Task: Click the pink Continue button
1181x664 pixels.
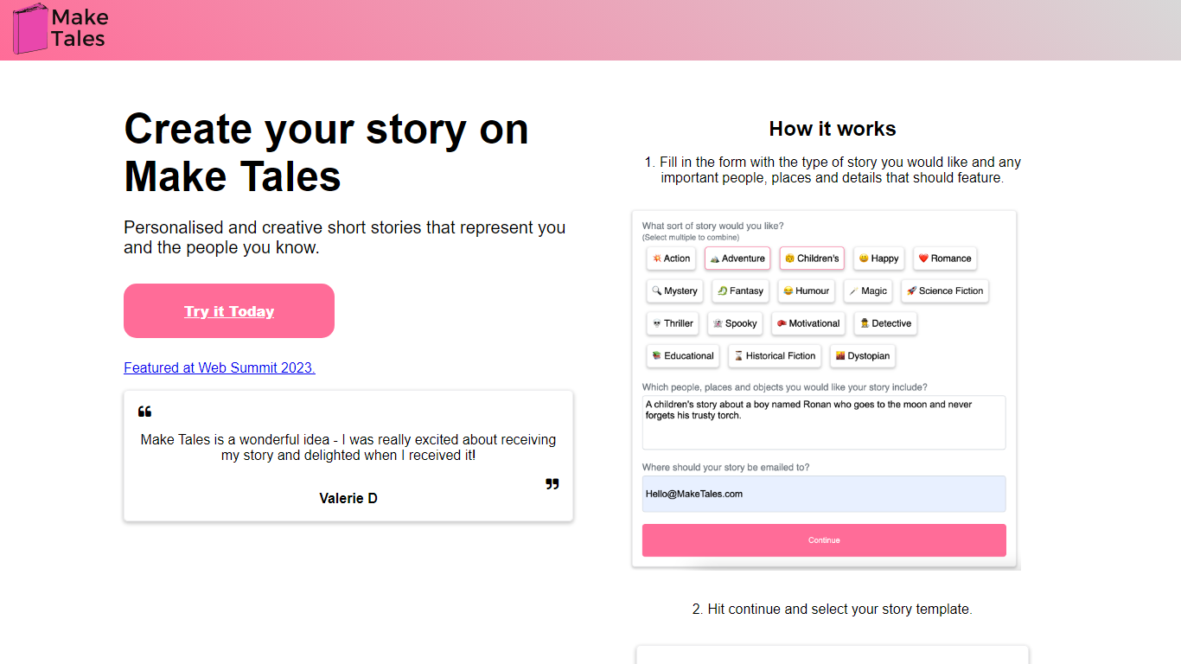Action: tap(824, 540)
